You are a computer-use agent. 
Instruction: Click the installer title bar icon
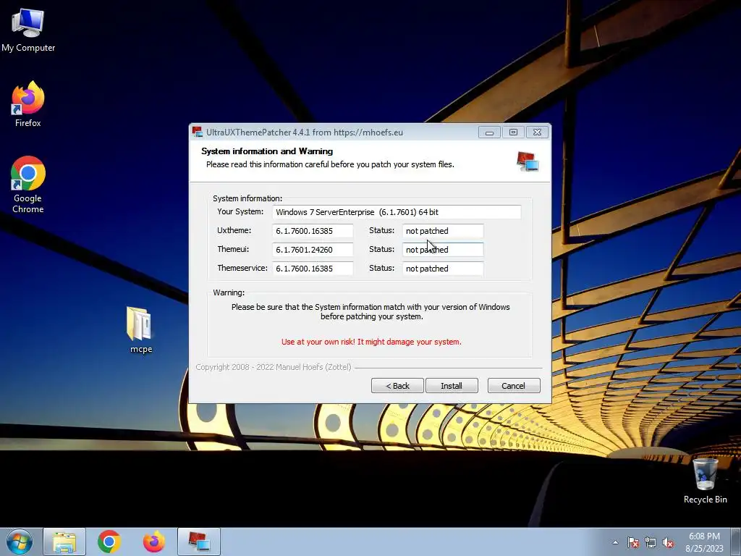pos(198,132)
